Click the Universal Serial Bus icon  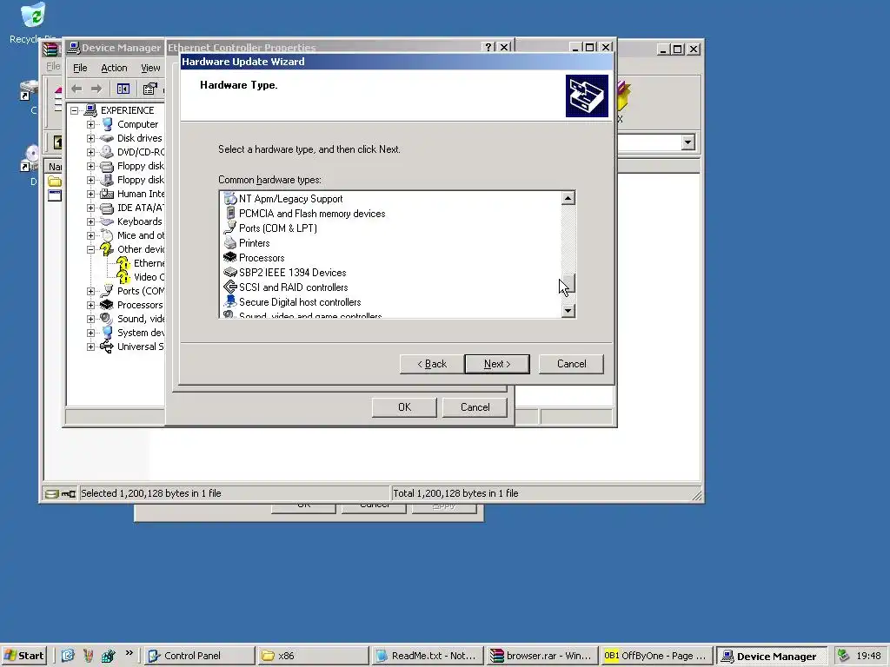click(107, 347)
